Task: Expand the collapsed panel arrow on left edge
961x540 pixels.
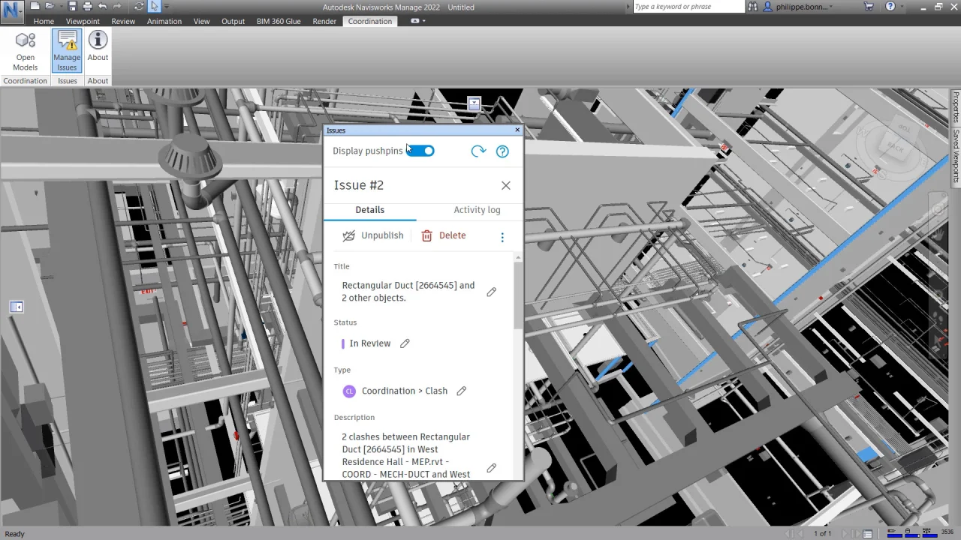Action: [17, 307]
